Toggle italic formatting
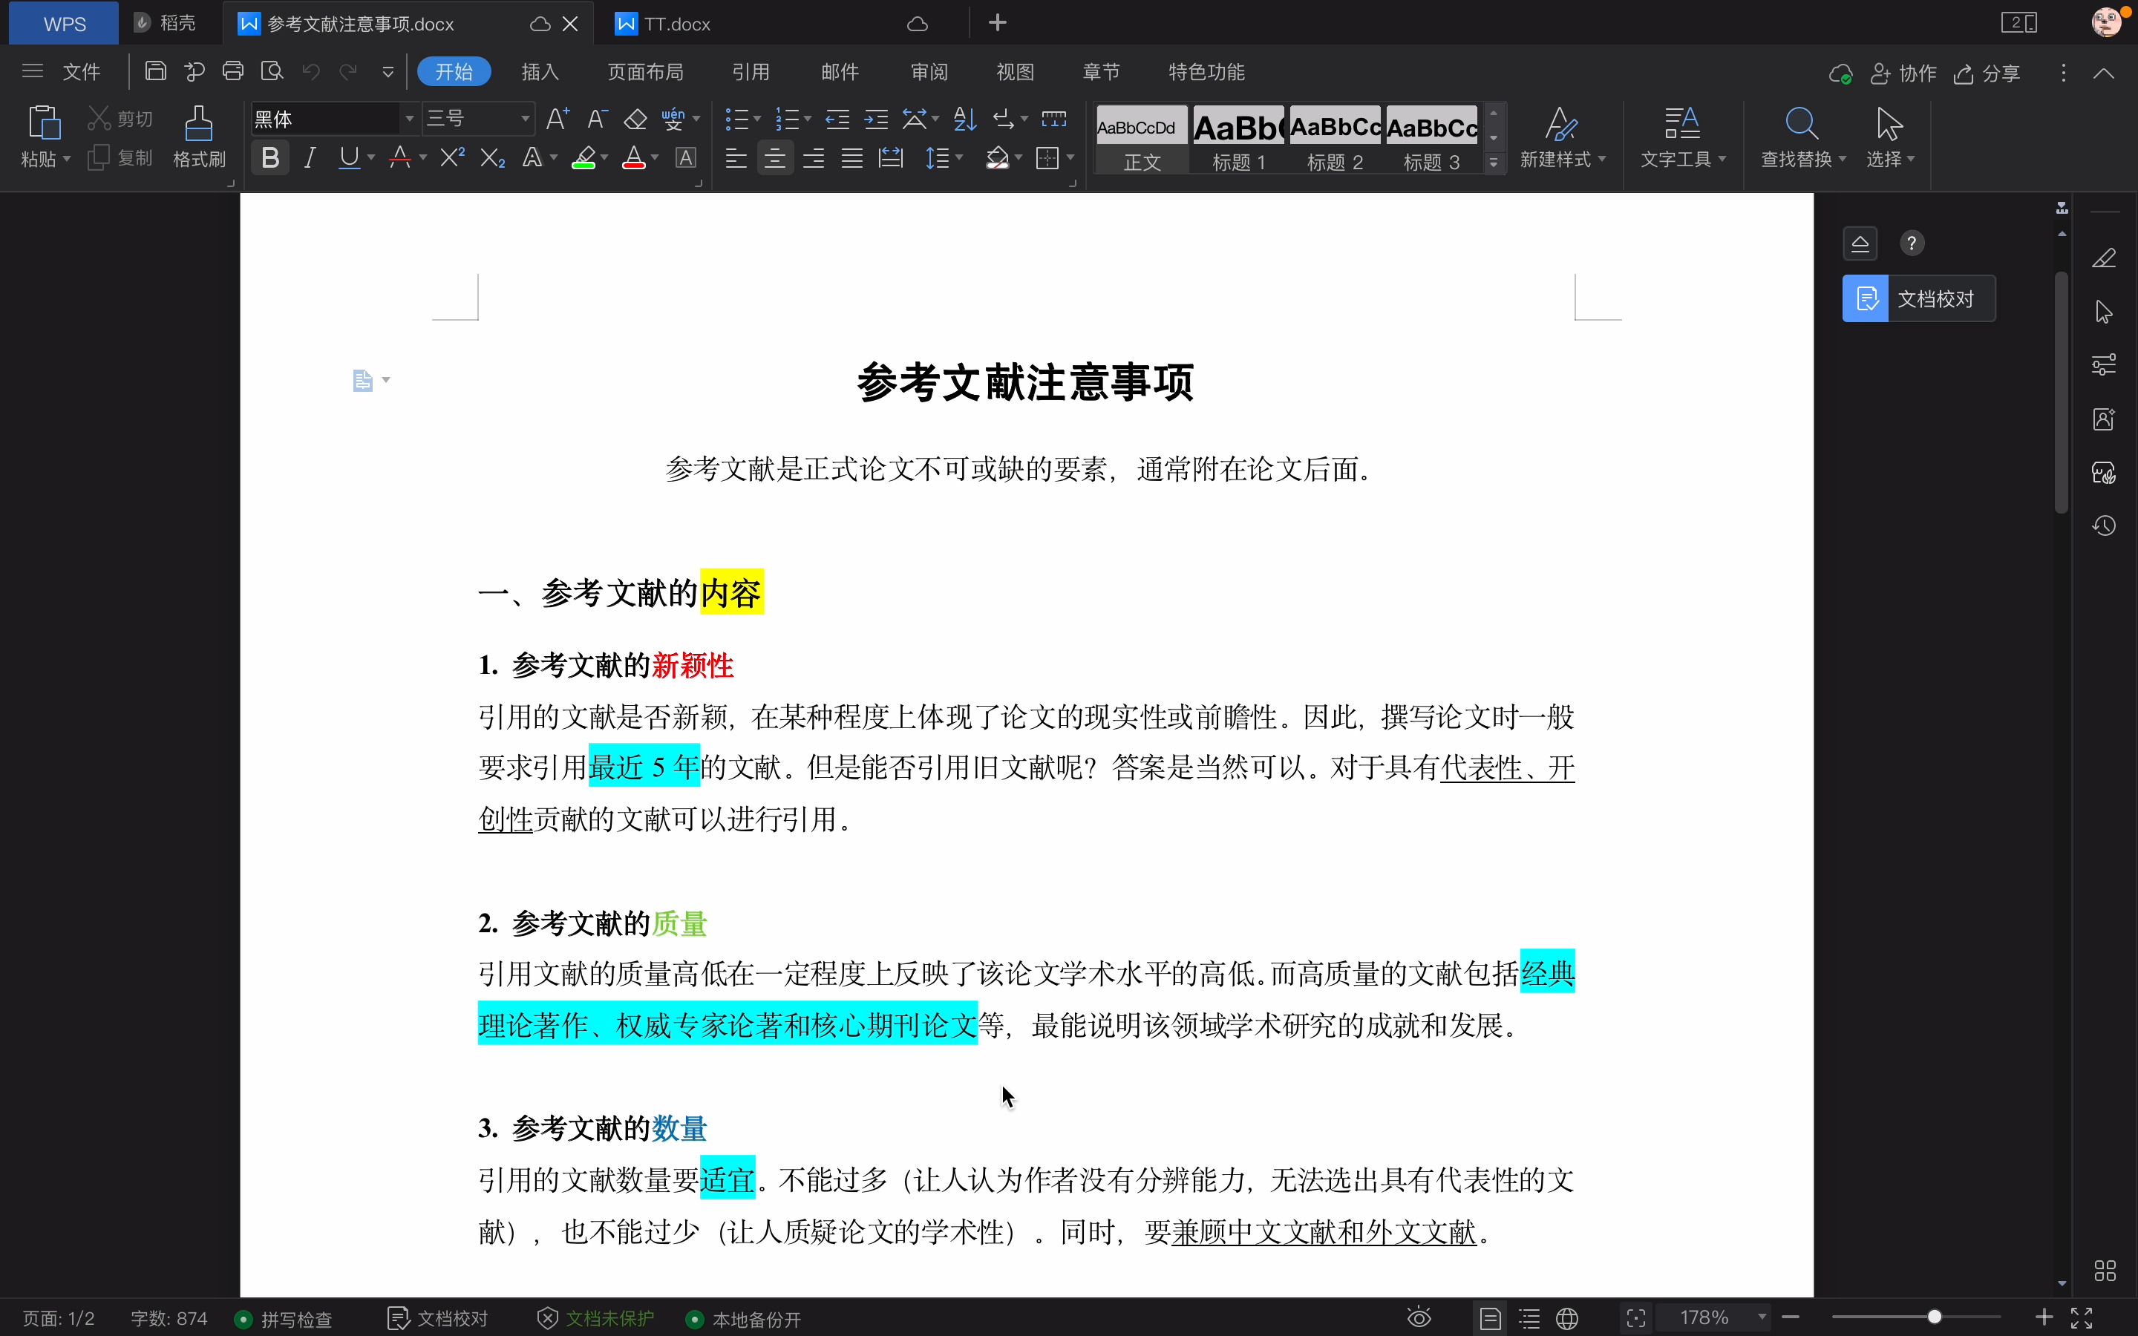This screenshot has height=1336, width=2138. click(x=310, y=157)
